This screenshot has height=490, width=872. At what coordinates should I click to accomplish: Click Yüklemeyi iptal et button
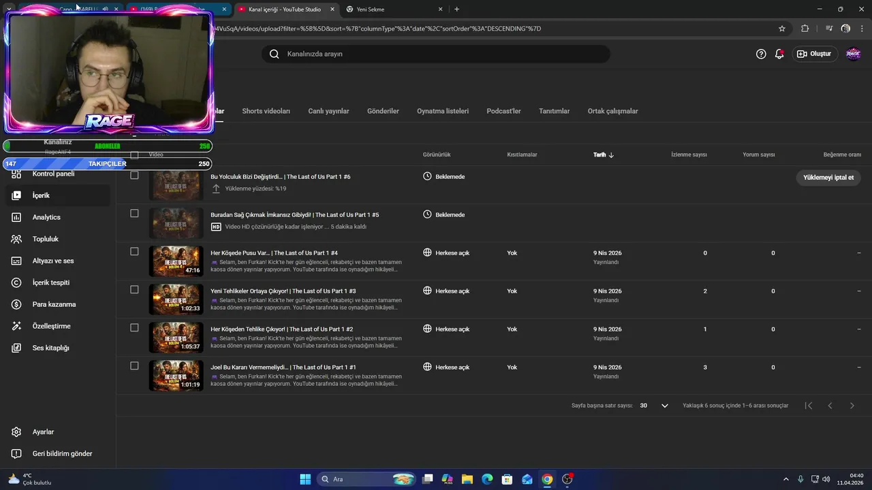click(828, 178)
